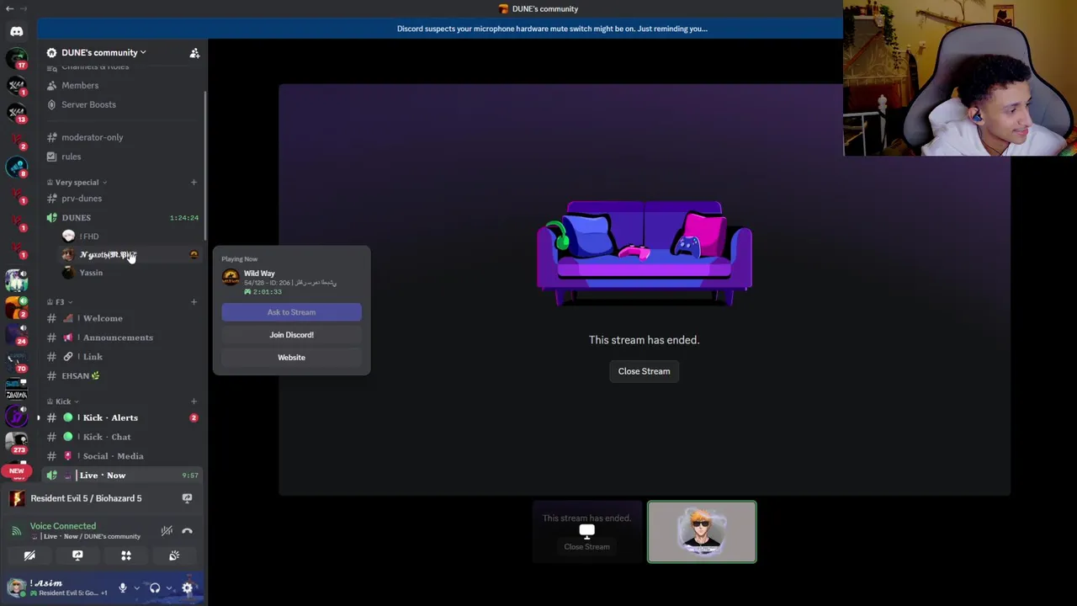
Task: Open Discord home direct messages icon
Action: click(17, 31)
